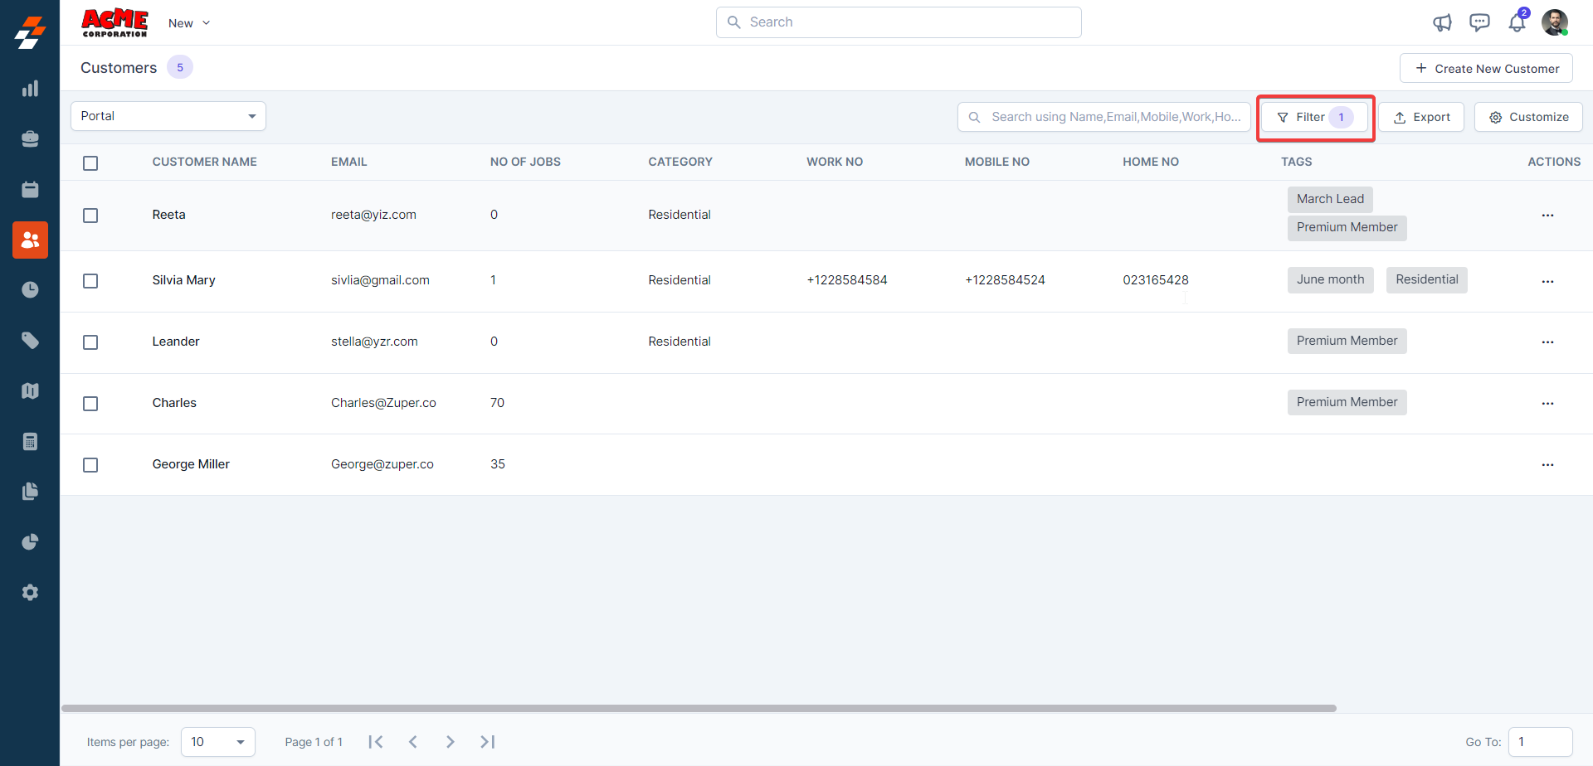Open the settings gear in sidebar
Screen dimensions: 1593x766
[30, 593]
